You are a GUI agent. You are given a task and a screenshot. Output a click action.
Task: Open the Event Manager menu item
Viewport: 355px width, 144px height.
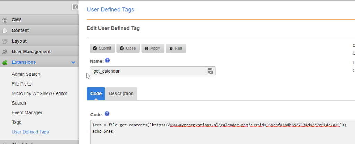pyautogui.click(x=27, y=112)
